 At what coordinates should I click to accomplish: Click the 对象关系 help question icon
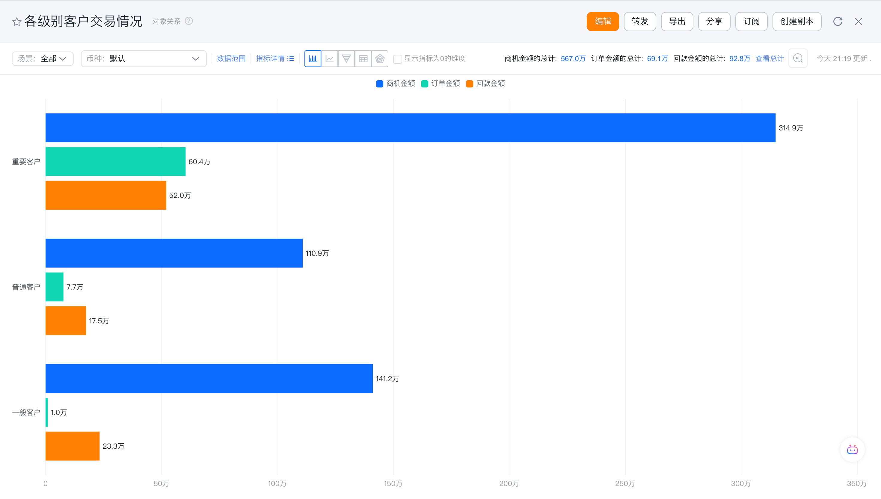pyautogui.click(x=189, y=21)
